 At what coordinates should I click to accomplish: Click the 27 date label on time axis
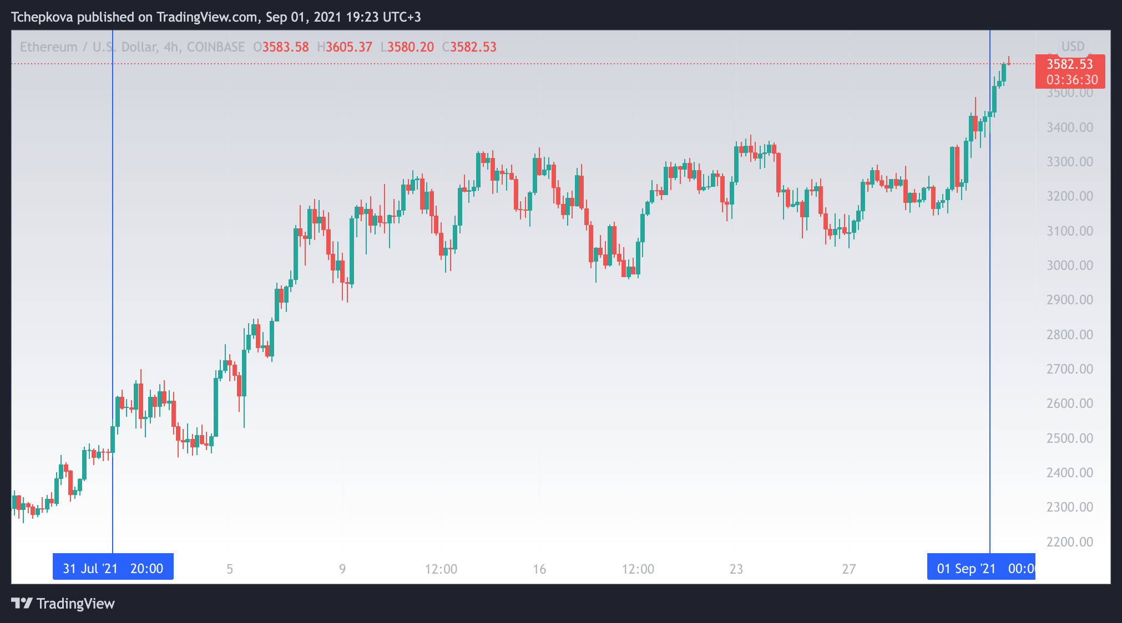tap(848, 569)
